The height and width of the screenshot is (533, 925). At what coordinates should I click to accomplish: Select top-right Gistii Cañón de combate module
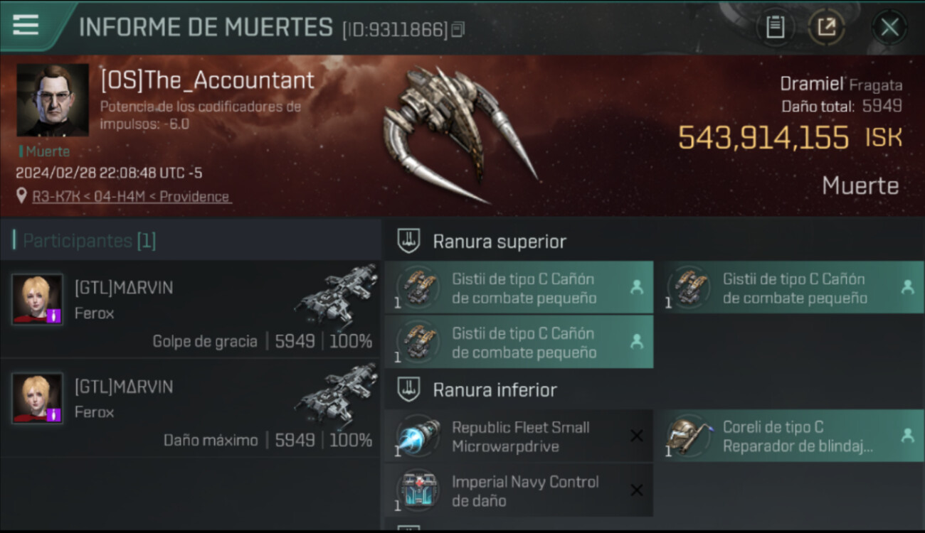[x=790, y=288]
